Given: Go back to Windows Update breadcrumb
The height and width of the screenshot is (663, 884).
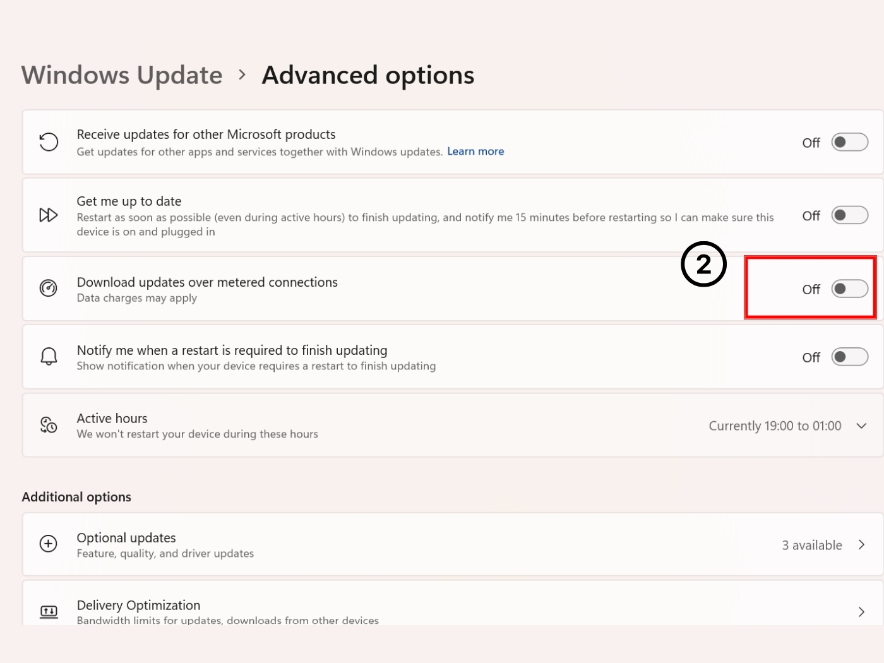Looking at the screenshot, I should (x=122, y=75).
